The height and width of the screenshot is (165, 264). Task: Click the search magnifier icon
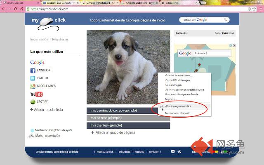point(225,20)
